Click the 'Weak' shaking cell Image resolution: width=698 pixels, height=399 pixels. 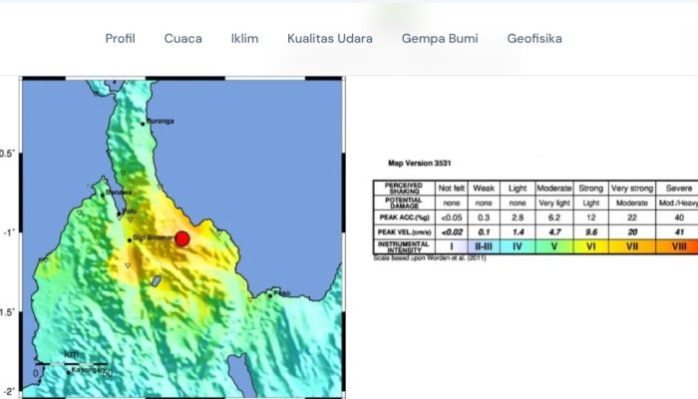click(484, 189)
